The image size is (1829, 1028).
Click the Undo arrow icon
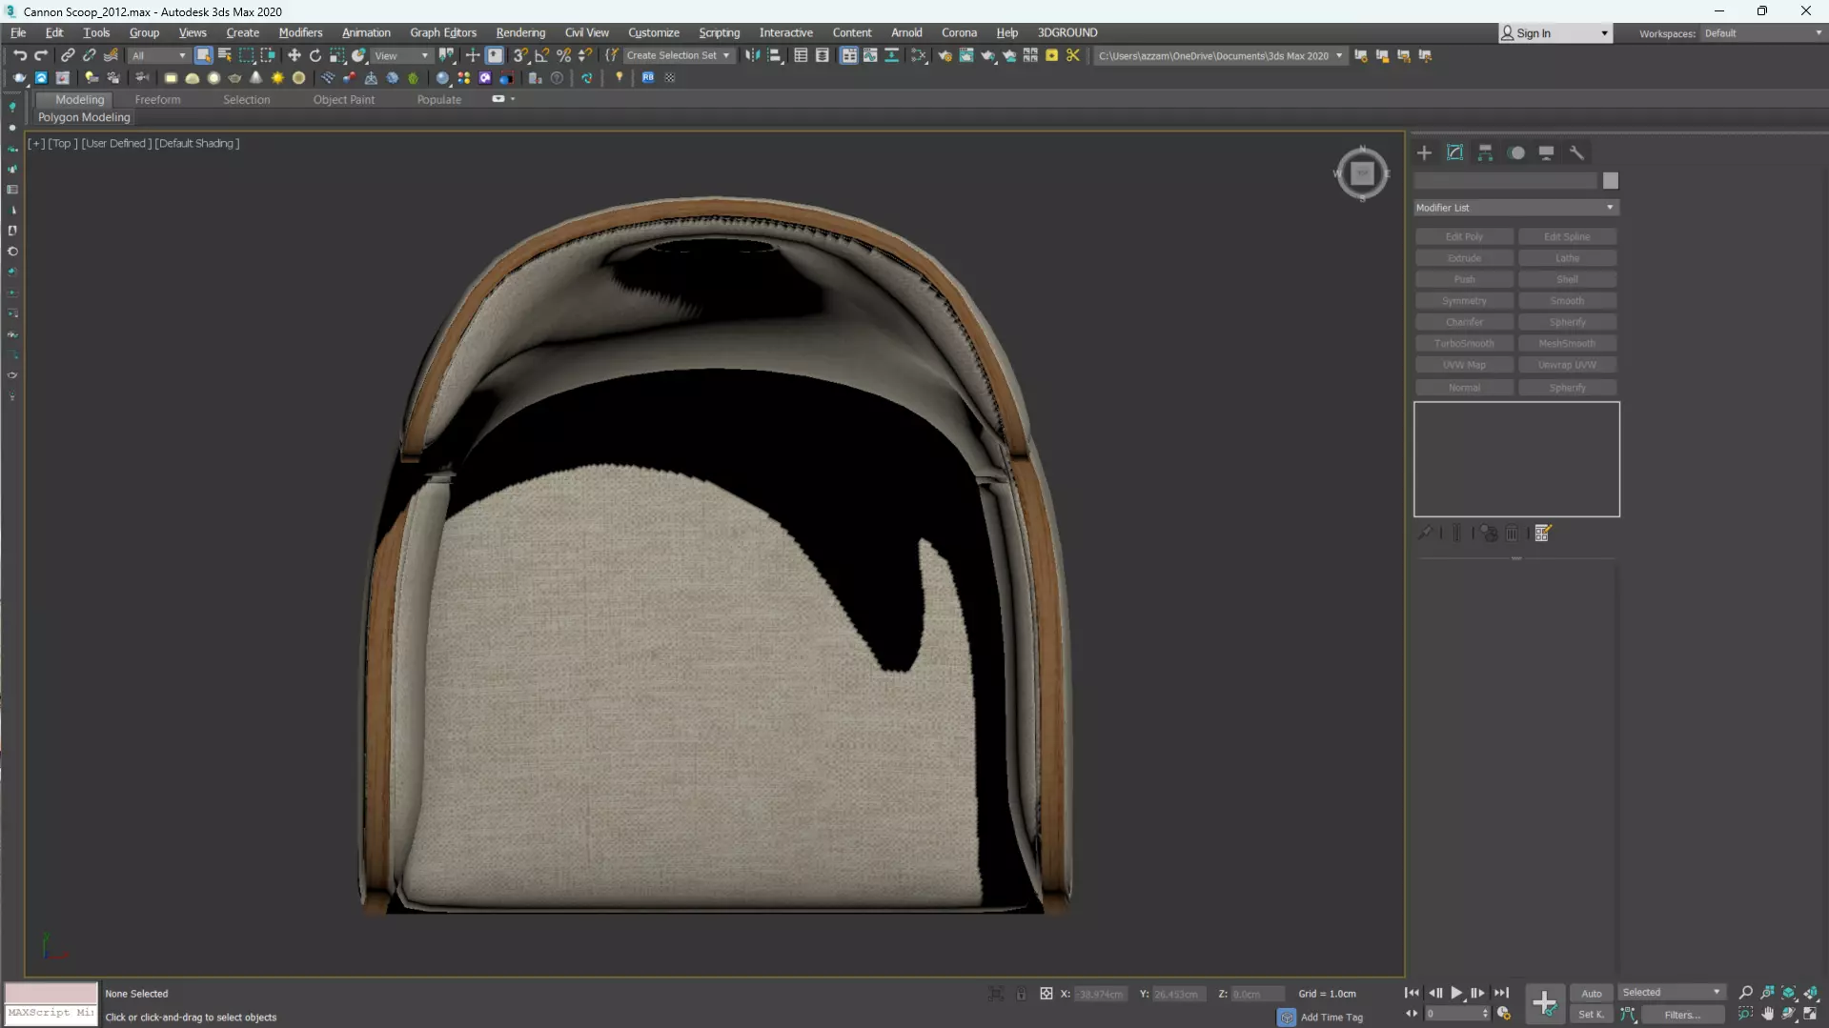tap(19, 55)
